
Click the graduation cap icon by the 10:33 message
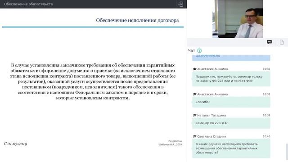tap(195, 94)
